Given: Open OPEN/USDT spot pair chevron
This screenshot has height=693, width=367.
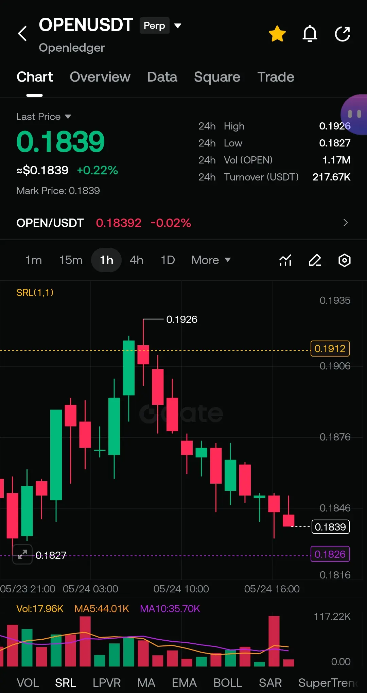Looking at the screenshot, I should (346, 223).
